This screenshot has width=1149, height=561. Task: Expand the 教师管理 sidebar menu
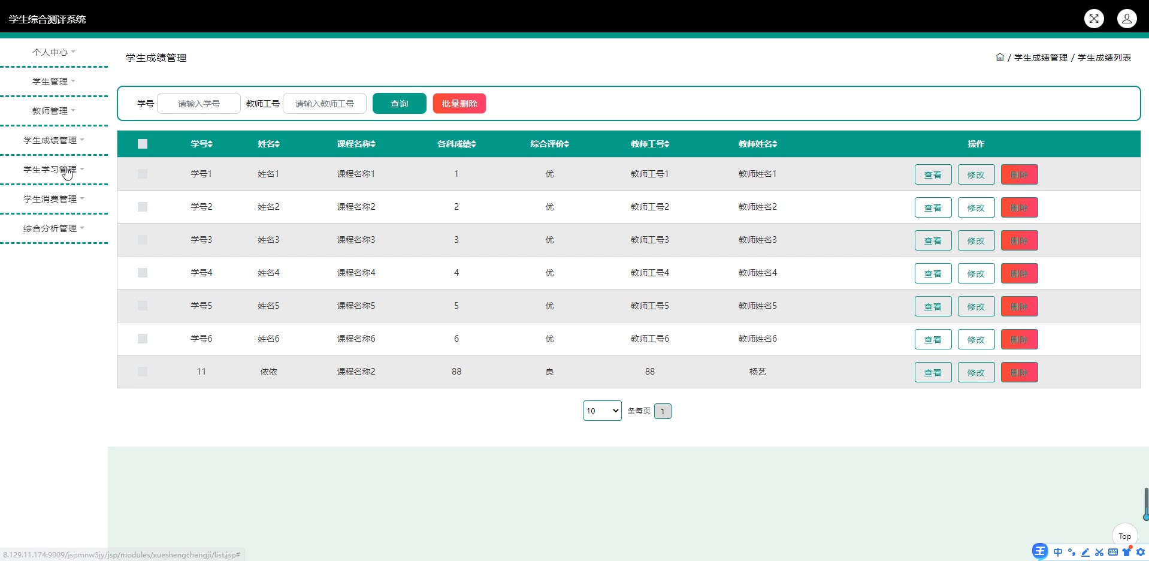point(54,111)
